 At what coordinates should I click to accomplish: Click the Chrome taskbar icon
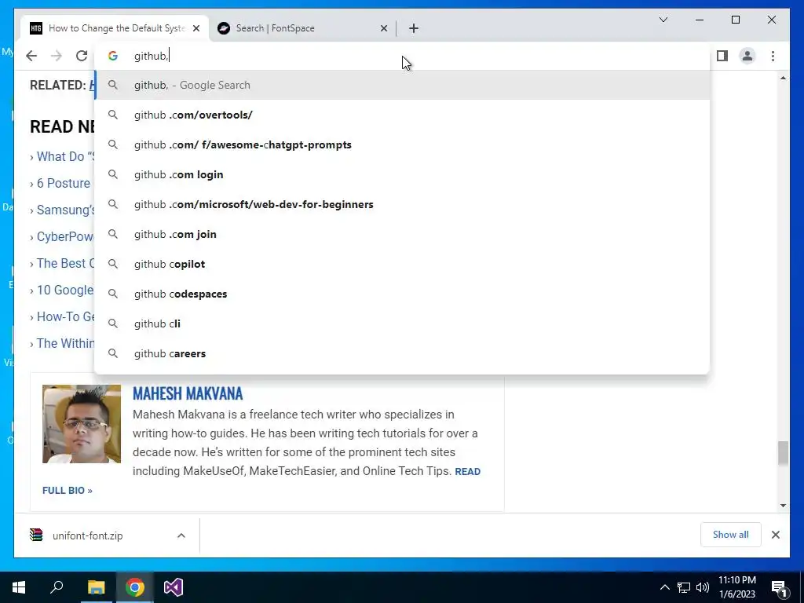pyautogui.click(x=135, y=587)
